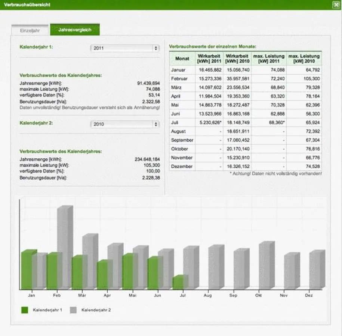Click the max. Leistung [kW] 2011 header

pos(268,59)
